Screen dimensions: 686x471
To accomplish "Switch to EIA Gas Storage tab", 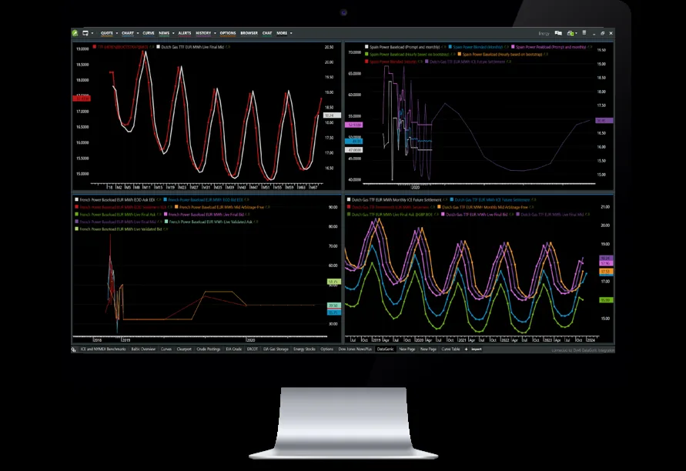I will tap(276, 349).
